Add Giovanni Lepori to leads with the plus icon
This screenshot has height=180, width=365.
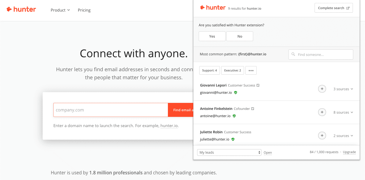(x=322, y=89)
